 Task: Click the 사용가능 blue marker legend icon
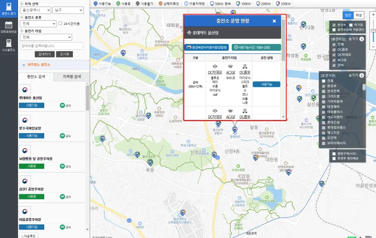click(95, 4)
